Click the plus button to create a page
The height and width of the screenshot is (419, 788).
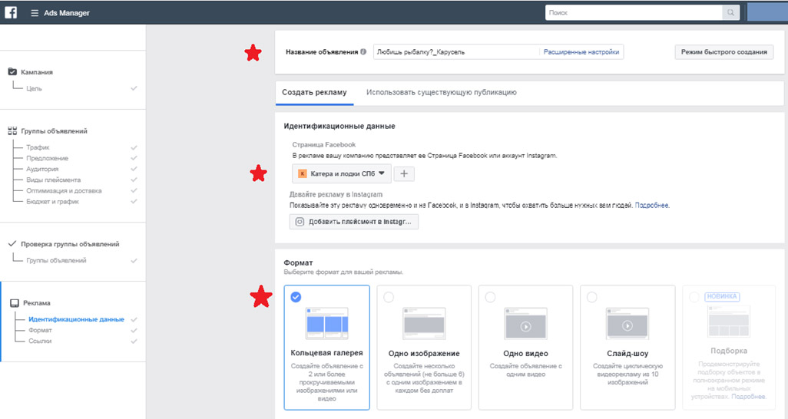tap(404, 174)
